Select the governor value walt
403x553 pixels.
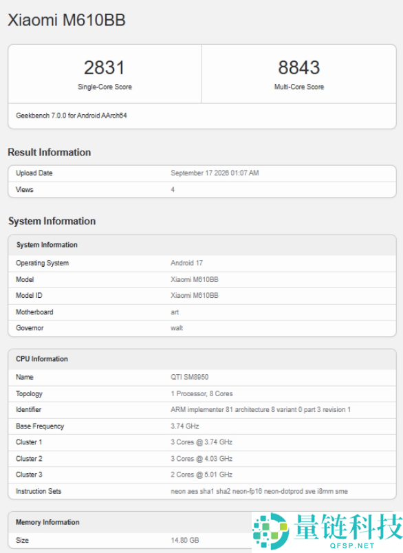177,327
